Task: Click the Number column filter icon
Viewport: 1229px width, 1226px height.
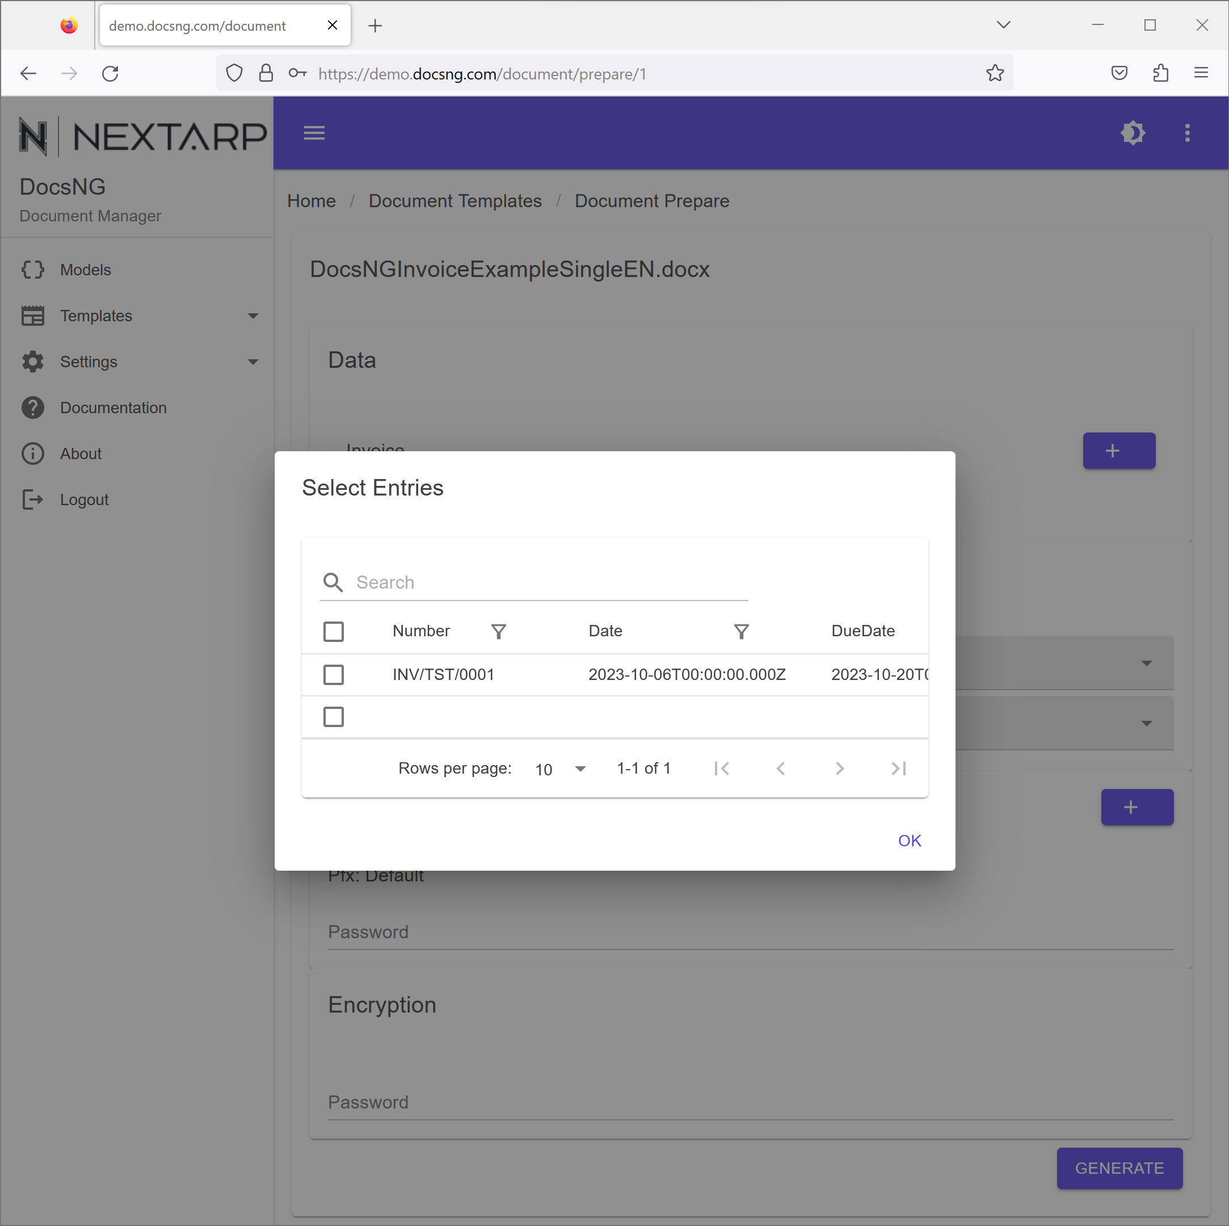Action: point(498,631)
